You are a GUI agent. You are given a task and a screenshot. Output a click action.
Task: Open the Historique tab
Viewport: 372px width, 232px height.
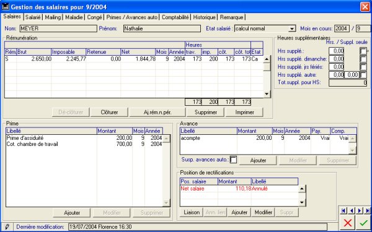click(x=204, y=17)
